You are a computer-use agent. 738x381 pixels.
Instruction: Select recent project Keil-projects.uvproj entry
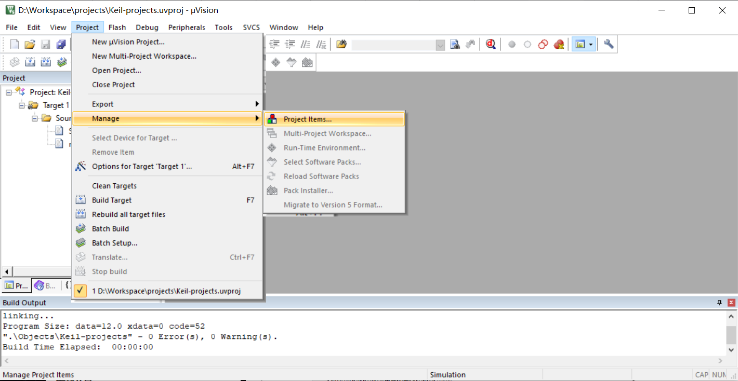(x=167, y=291)
